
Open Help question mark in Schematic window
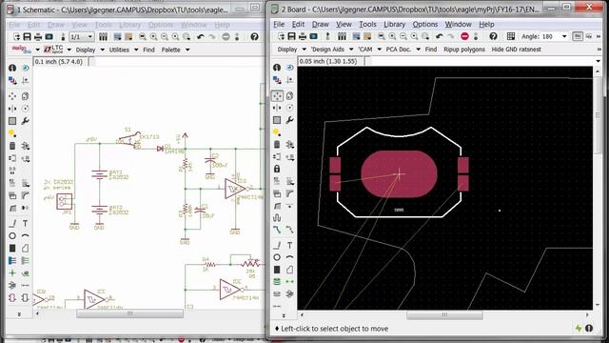click(x=254, y=37)
